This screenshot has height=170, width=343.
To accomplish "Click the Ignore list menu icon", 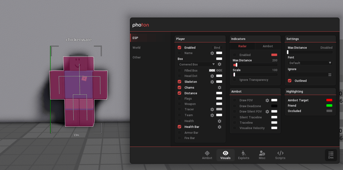I will click(x=330, y=75).
